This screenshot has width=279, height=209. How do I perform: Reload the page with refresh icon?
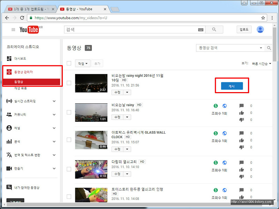click(x=22, y=18)
